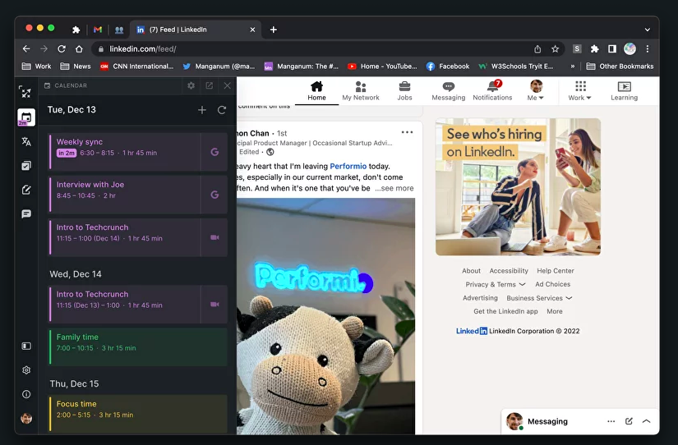Screen dimensions: 678x445
Task: Expand Business Services dropdown
Action: [x=539, y=298]
